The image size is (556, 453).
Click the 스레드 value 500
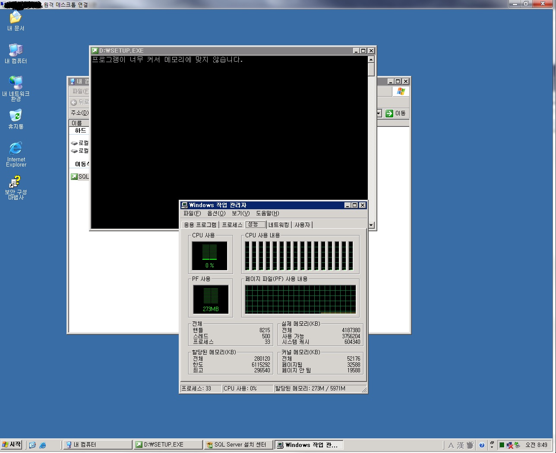266,336
